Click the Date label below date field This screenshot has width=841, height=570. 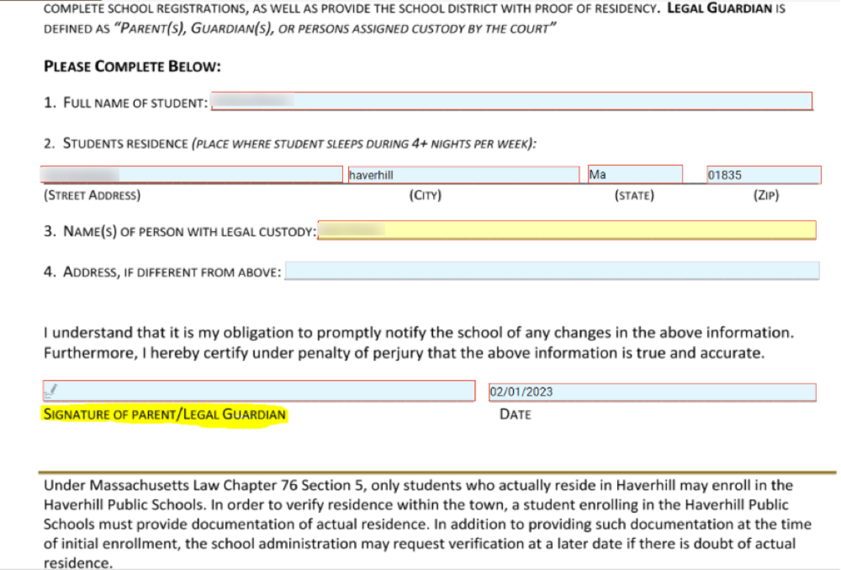pos(515,414)
